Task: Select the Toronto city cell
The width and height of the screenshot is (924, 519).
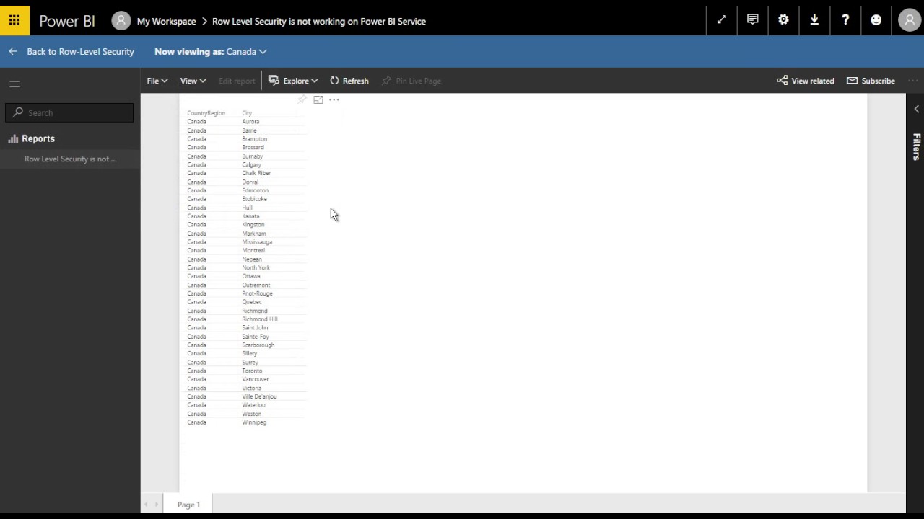Action: (252, 371)
